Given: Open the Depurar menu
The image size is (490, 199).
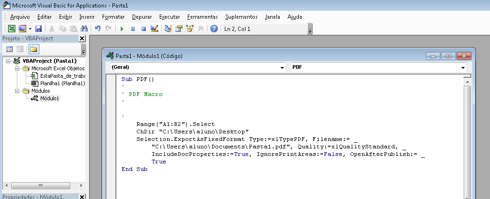Looking at the screenshot, I should pyautogui.click(x=142, y=17).
